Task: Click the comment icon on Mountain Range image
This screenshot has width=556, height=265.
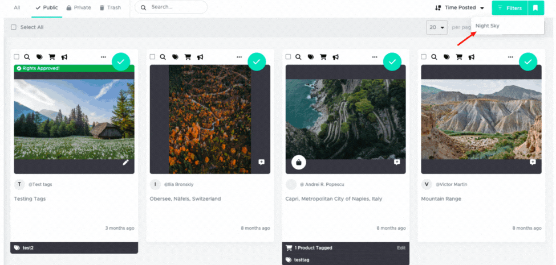Action: pyautogui.click(x=533, y=162)
